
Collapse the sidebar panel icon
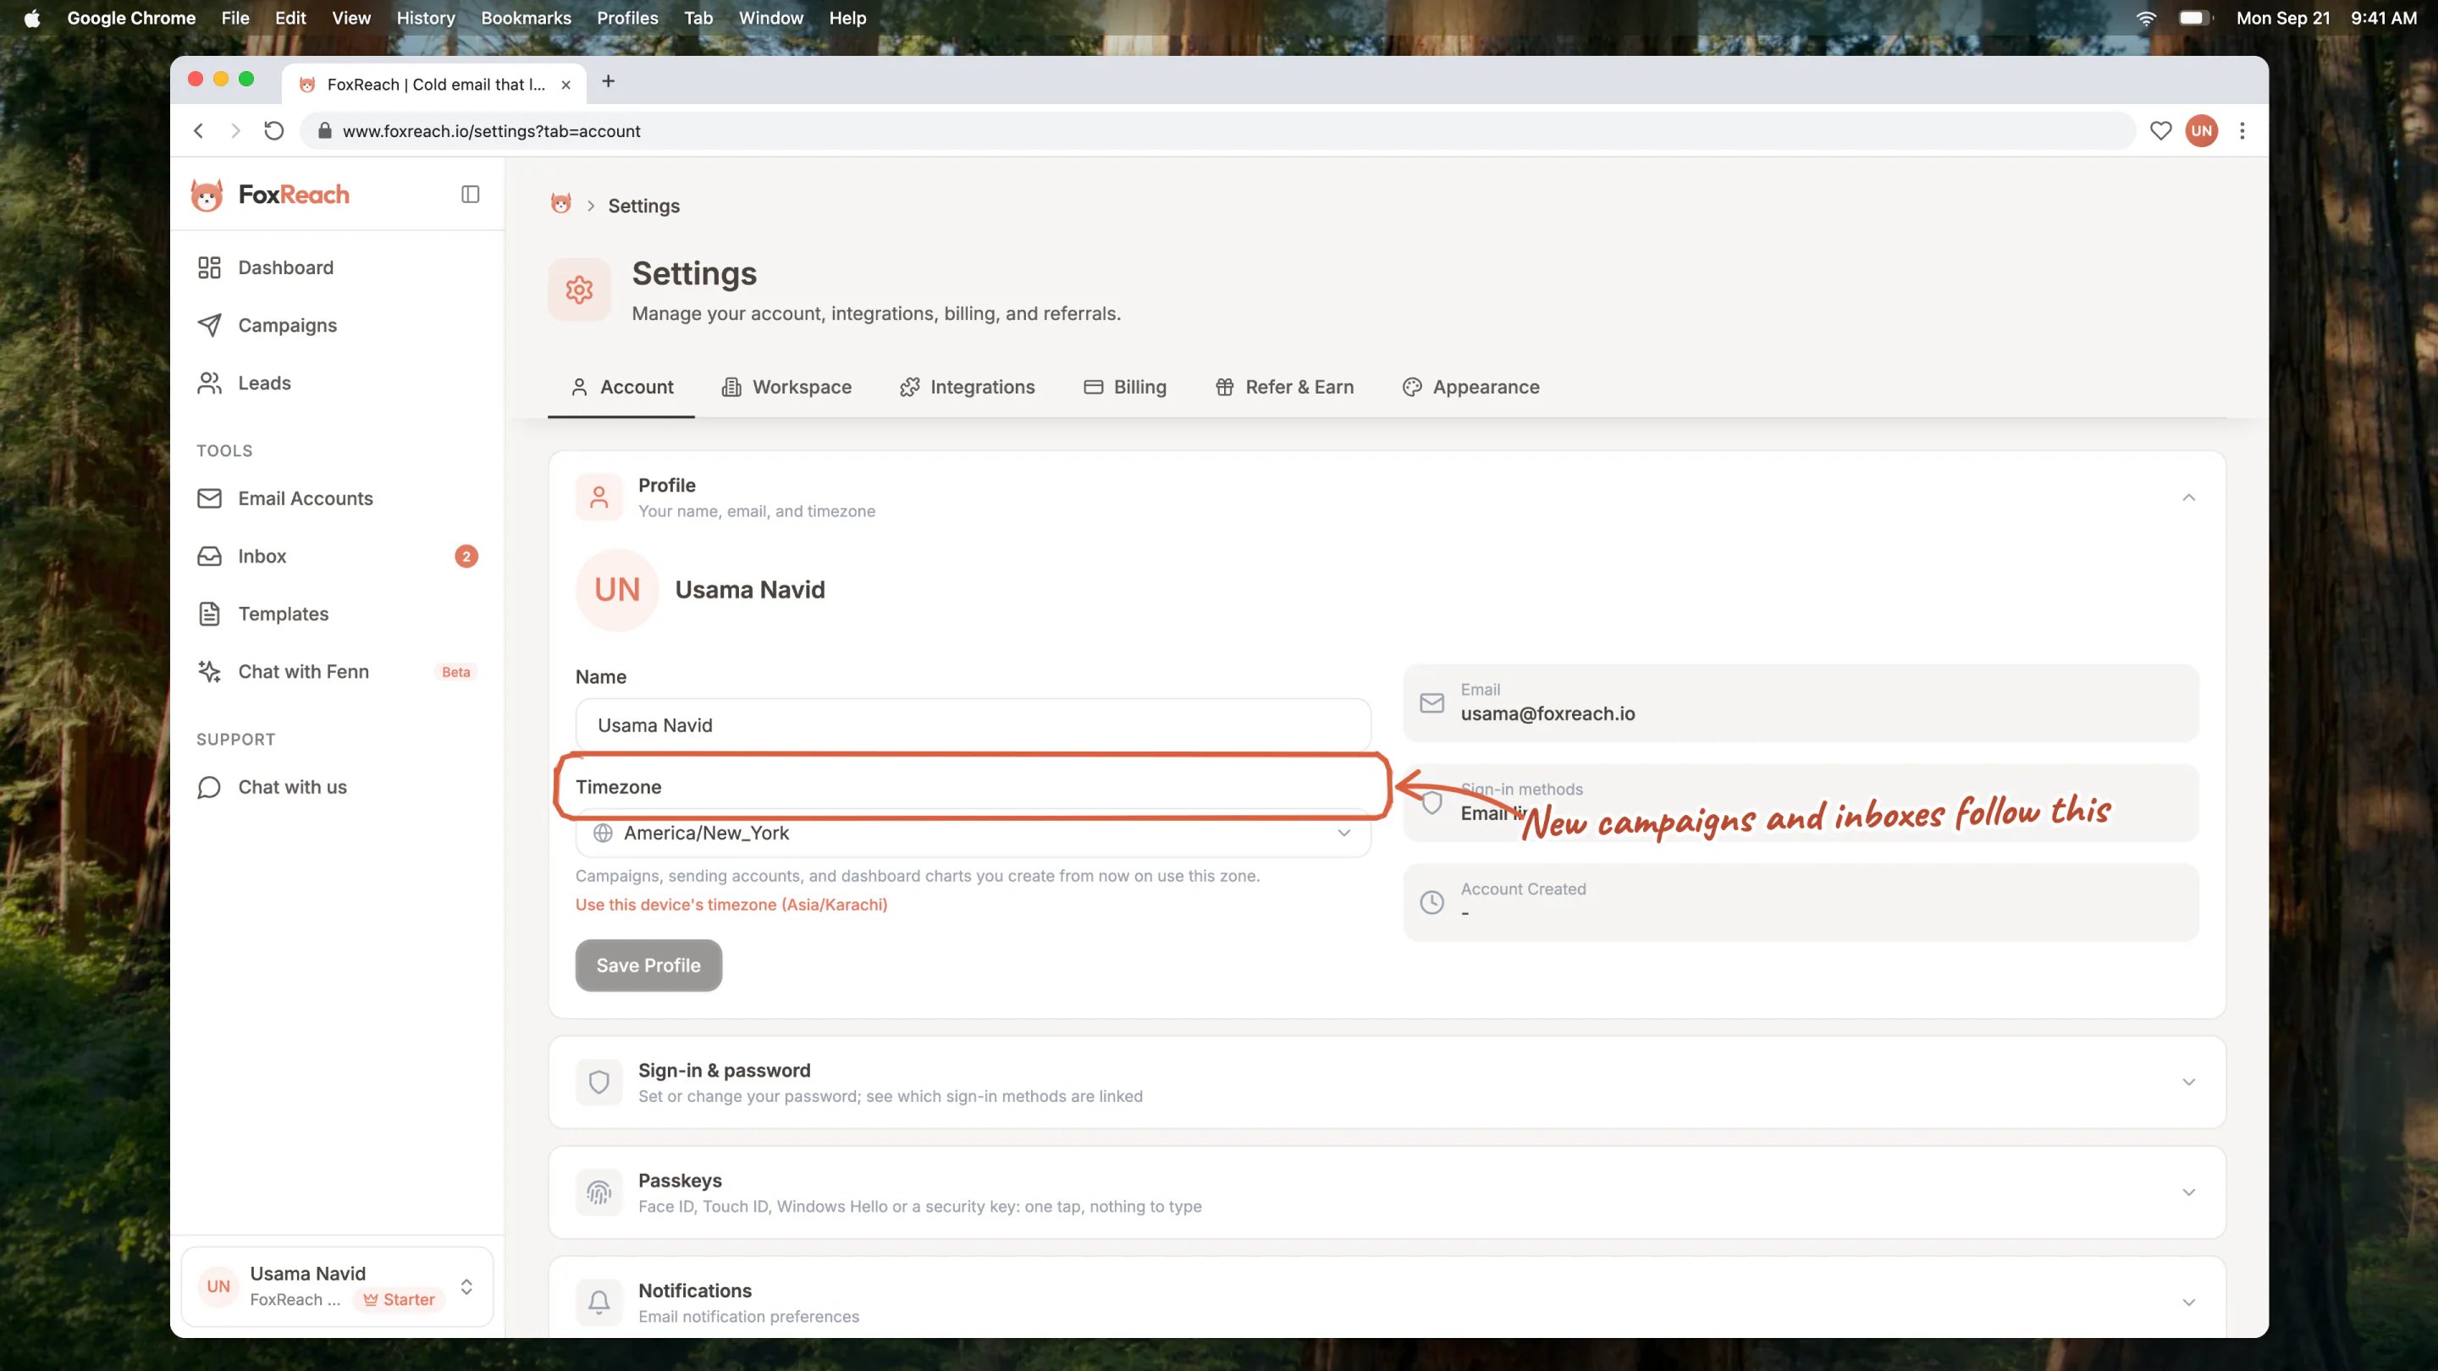click(471, 194)
